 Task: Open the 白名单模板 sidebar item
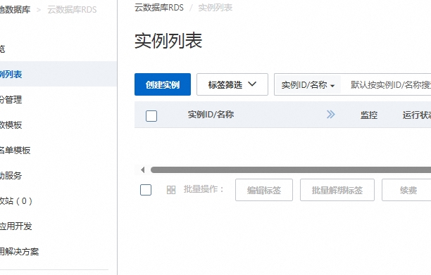[58, 150]
